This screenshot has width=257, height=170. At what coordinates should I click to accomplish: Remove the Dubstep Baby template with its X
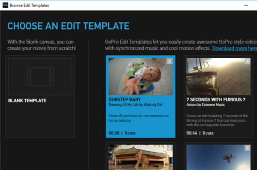pos(170,61)
